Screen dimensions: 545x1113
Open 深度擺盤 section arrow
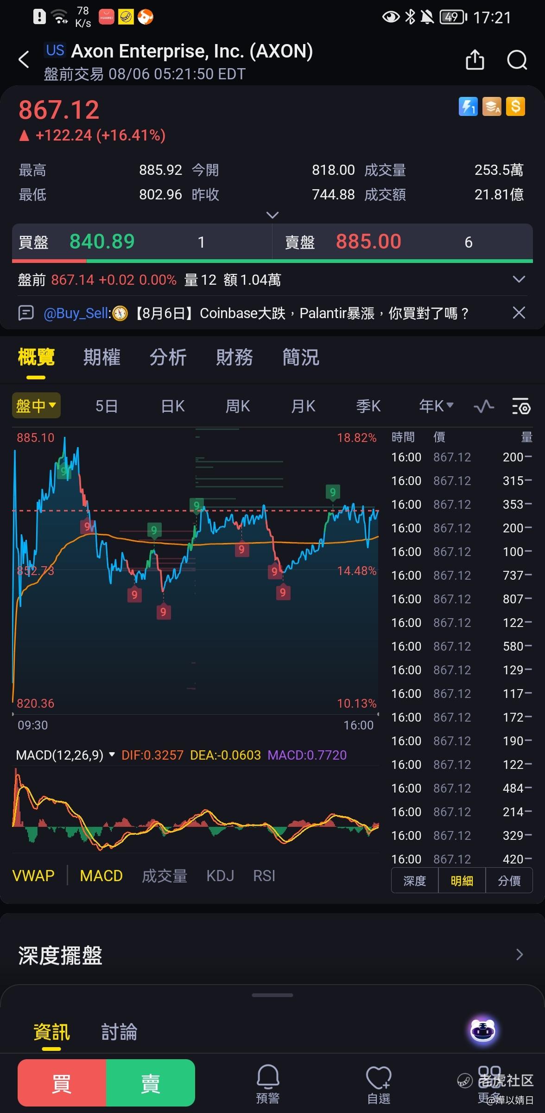click(x=520, y=954)
